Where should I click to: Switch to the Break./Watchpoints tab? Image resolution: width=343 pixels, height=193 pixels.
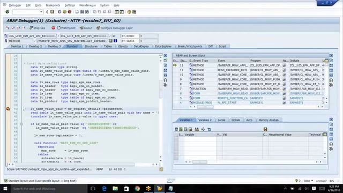click(190, 47)
